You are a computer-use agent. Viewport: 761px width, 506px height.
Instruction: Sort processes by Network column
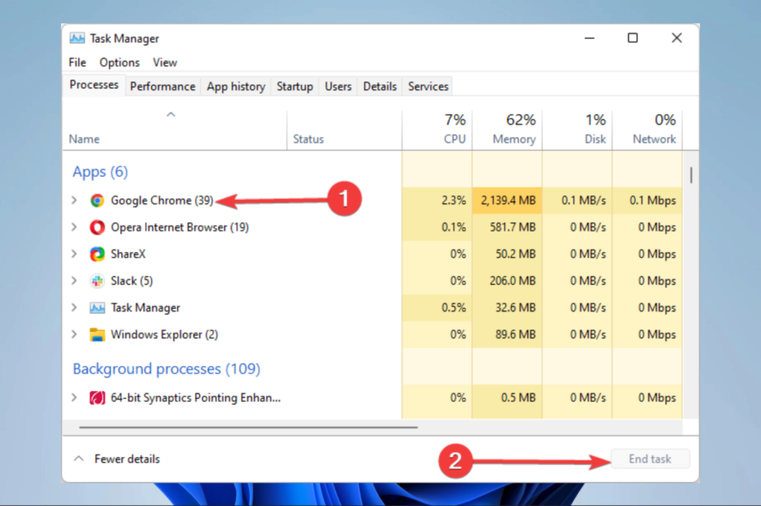pos(647,131)
